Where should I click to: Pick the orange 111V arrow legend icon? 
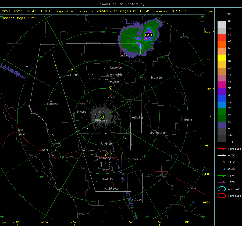[222, 162]
